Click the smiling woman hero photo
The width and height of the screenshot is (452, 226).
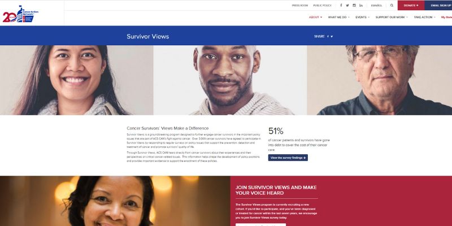click(76, 80)
